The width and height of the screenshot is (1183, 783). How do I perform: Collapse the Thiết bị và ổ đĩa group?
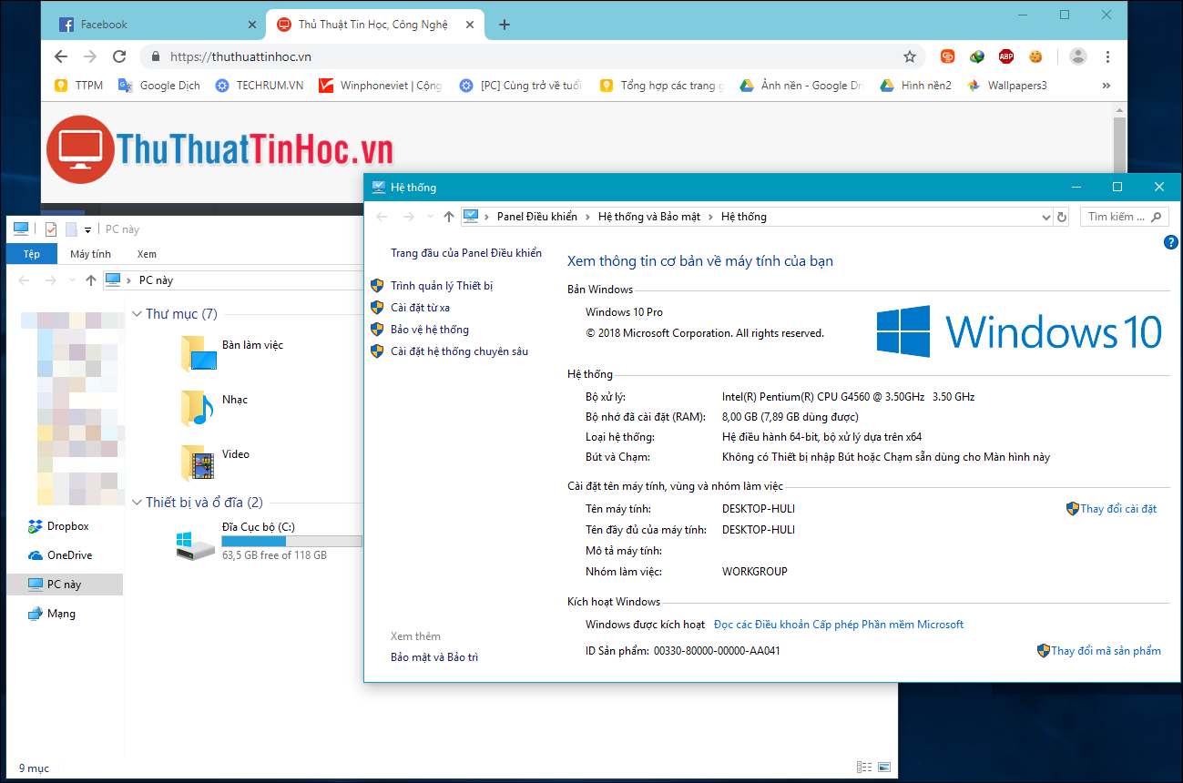click(x=138, y=503)
